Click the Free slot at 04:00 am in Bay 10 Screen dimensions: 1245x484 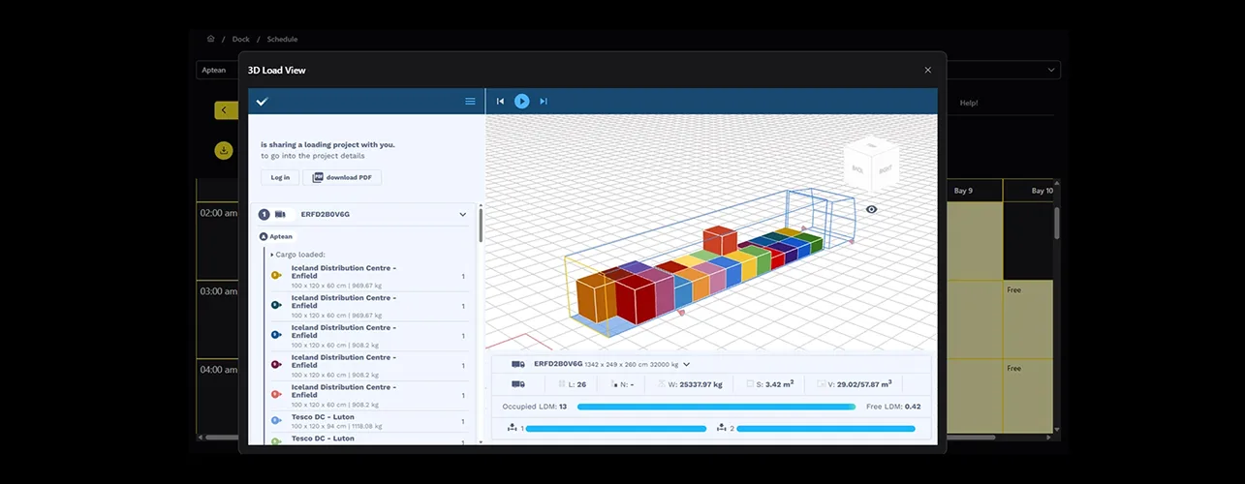pyautogui.click(x=1028, y=395)
